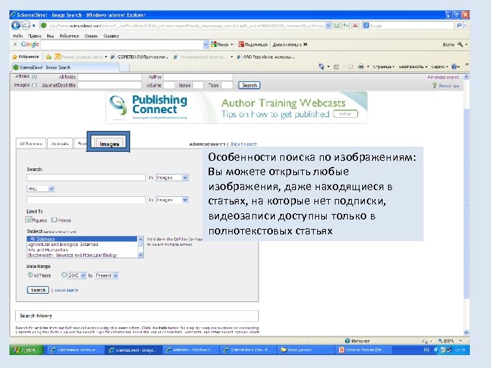Expand the address bar URL dropdown
Viewport: 491px width, 368px height.
click(x=328, y=25)
